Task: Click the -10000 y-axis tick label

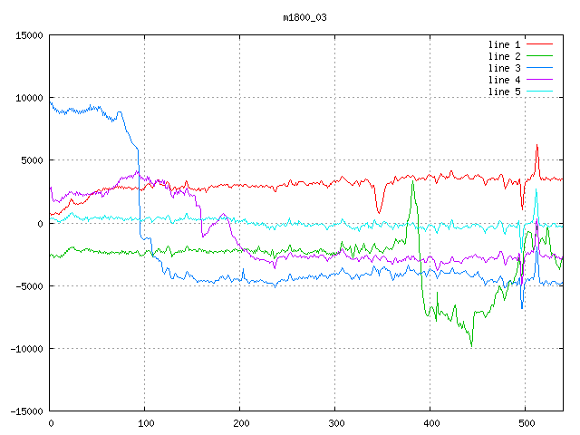Action: 25,348
